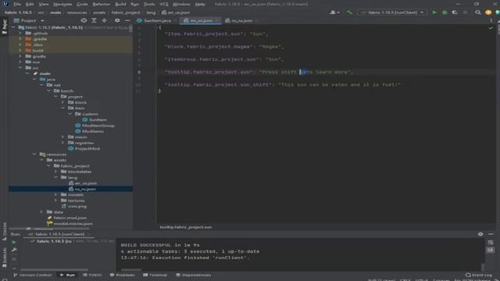Build project with the green hammer icon

349,12
